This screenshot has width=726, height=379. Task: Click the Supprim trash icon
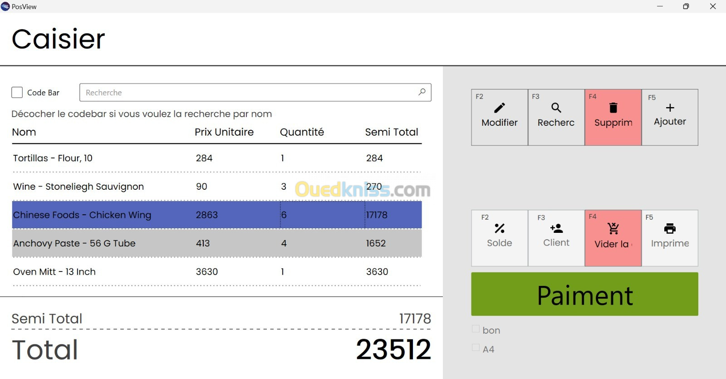point(613,108)
